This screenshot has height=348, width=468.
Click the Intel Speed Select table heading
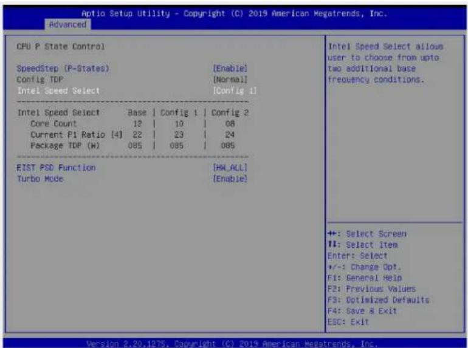coord(58,112)
